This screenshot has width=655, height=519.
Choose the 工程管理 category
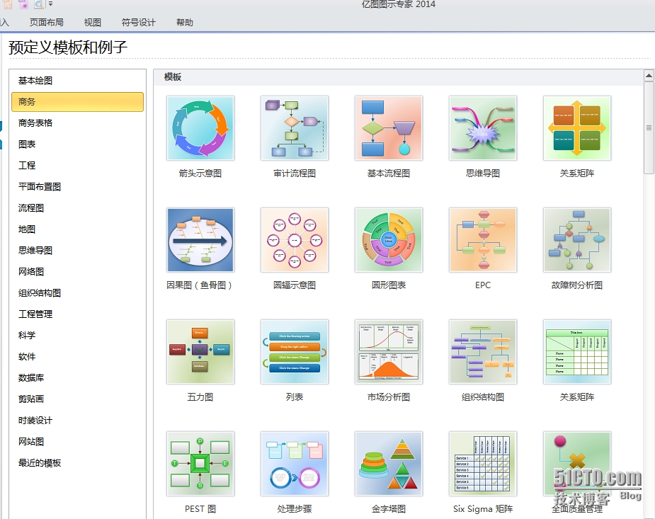coord(78,314)
